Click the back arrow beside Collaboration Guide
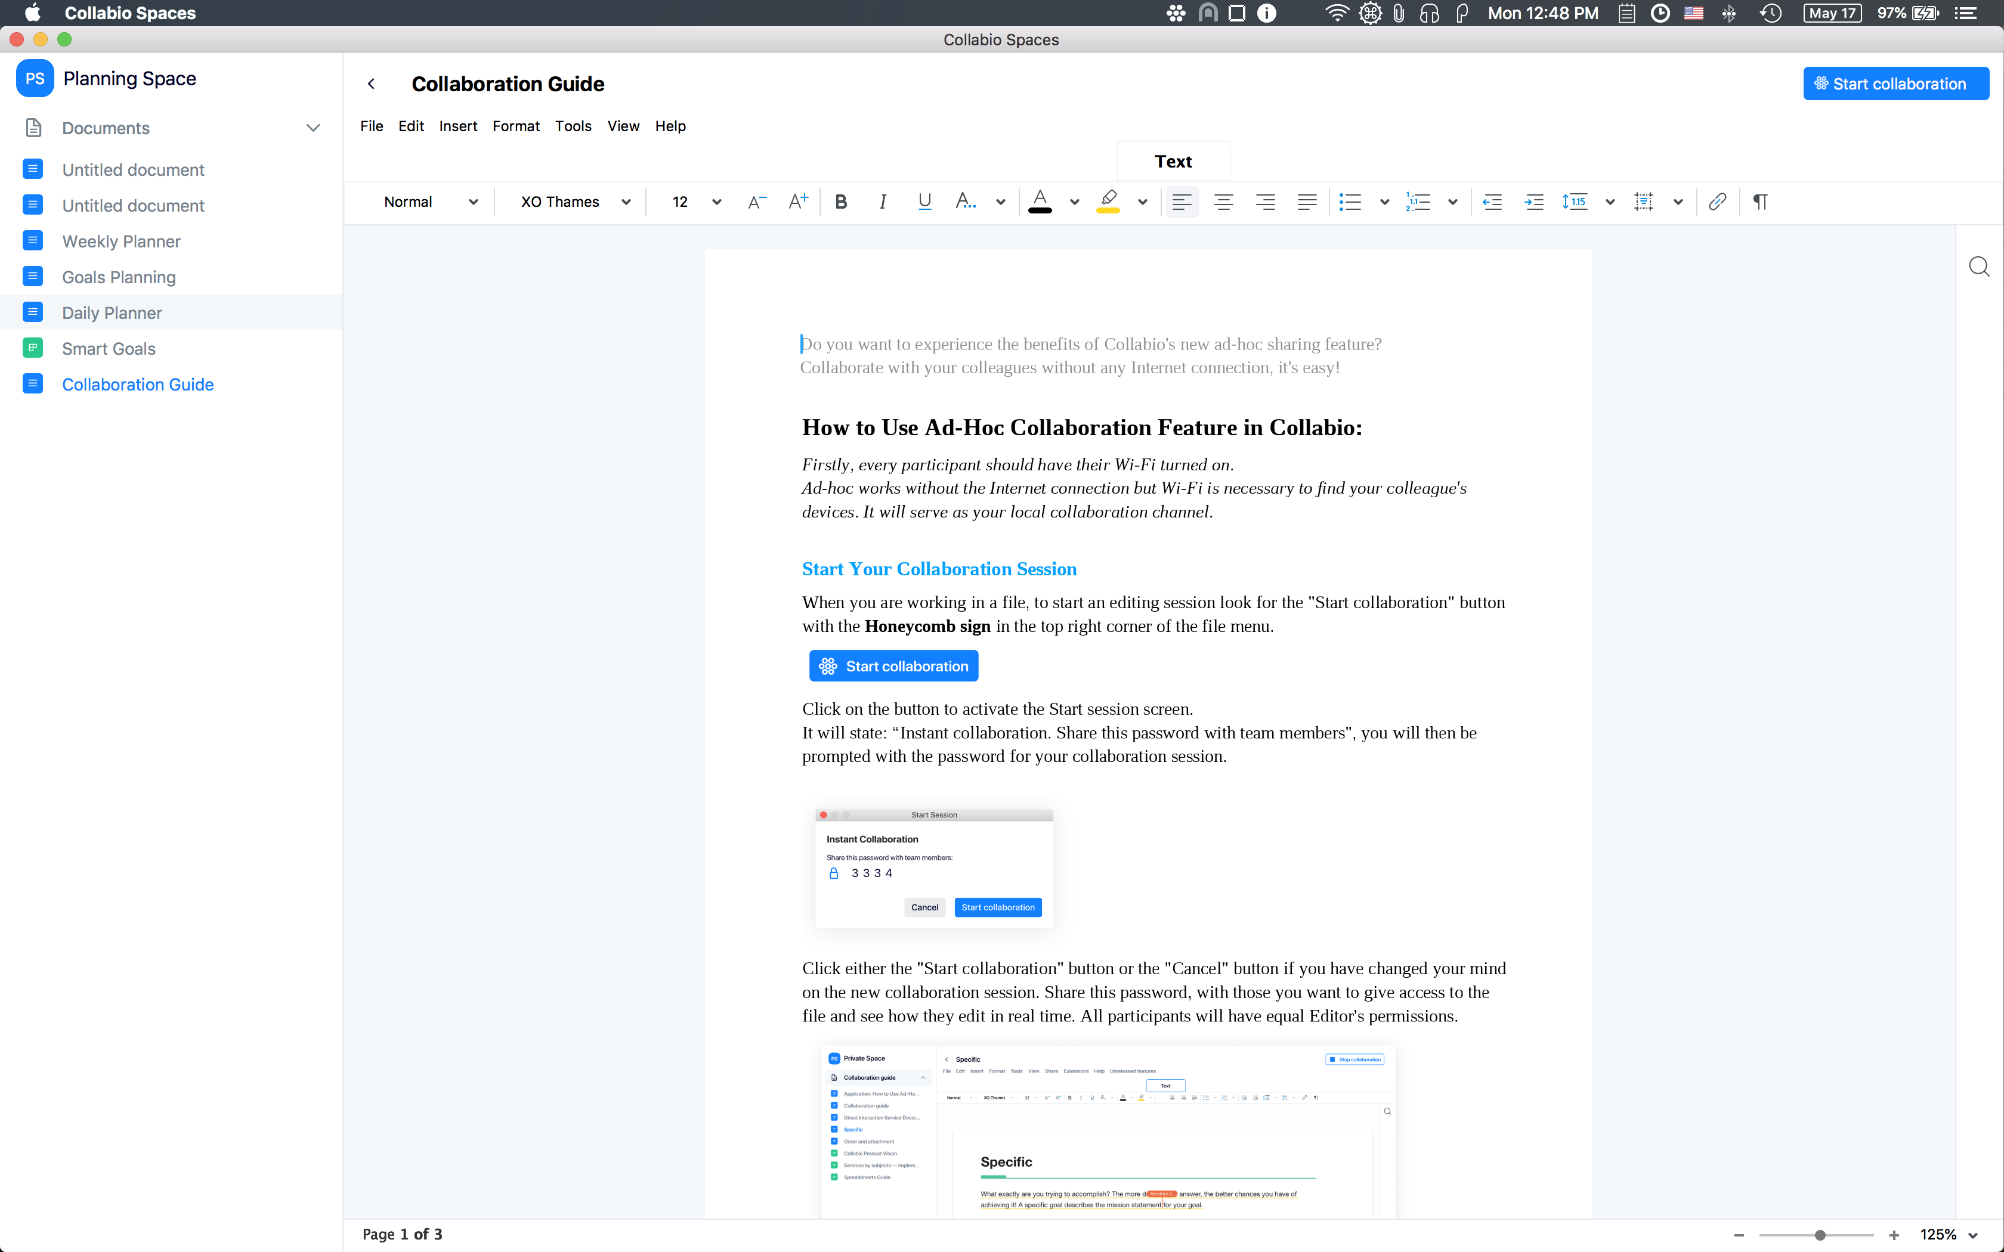Image resolution: width=2004 pixels, height=1252 pixels. click(x=372, y=83)
